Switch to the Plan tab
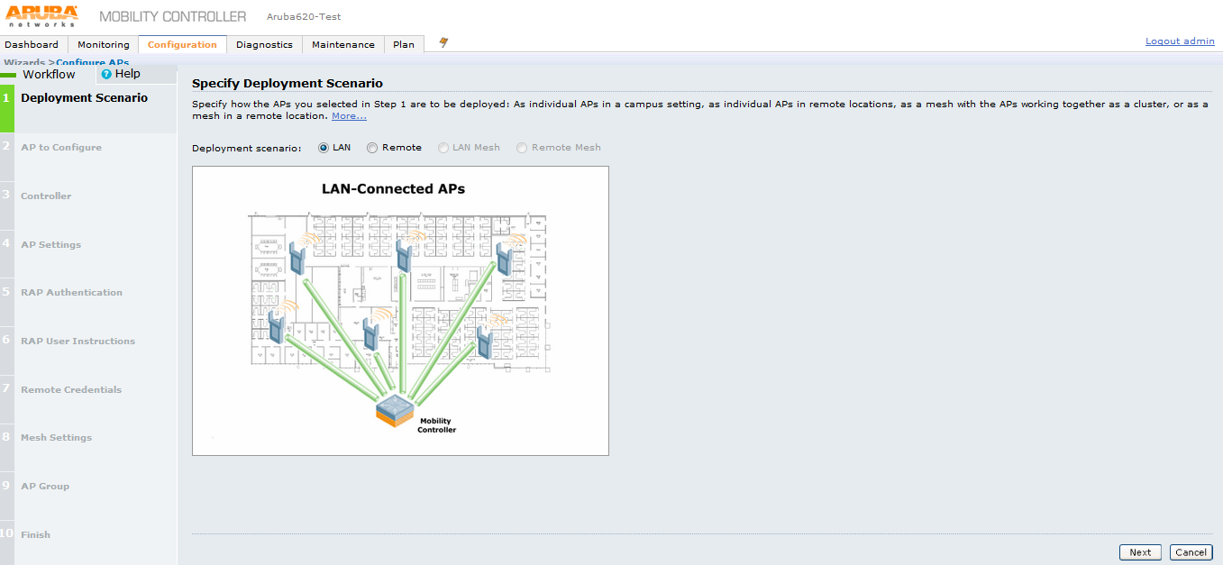Image resolution: width=1223 pixels, height=565 pixels. point(404,44)
